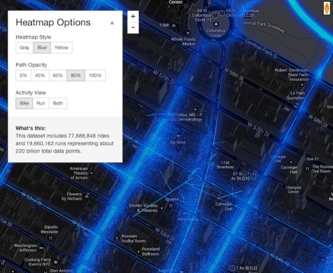Click the 1740 Broadway label
The image size is (333, 273).
225,165
